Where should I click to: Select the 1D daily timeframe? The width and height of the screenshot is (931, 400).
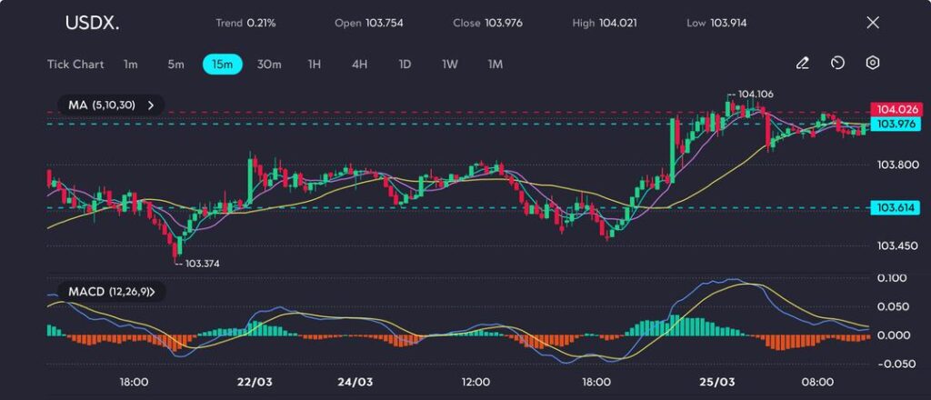(405, 65)
